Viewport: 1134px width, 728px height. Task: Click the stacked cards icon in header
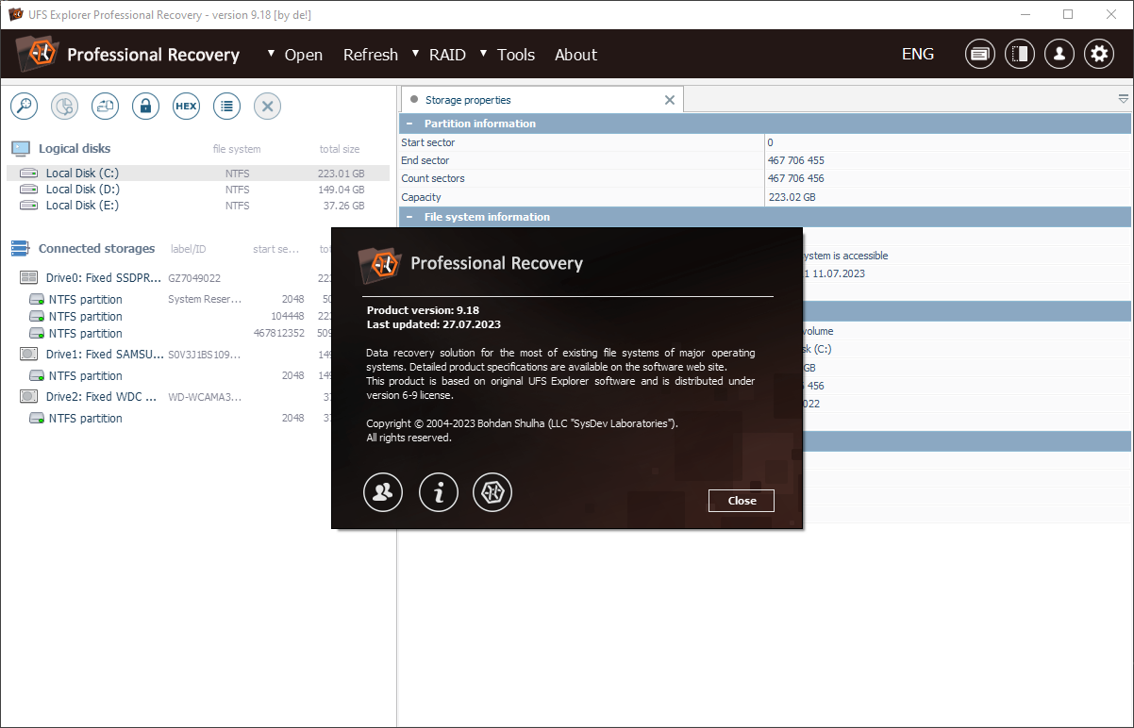pyautogui.click(x=980, y=54)
